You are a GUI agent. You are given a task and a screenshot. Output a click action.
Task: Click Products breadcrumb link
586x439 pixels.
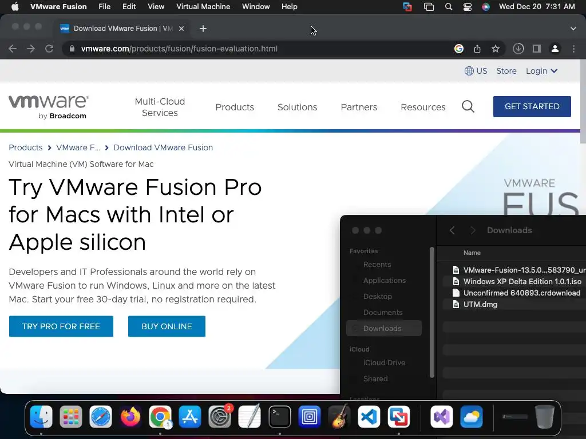coord(26,147)
